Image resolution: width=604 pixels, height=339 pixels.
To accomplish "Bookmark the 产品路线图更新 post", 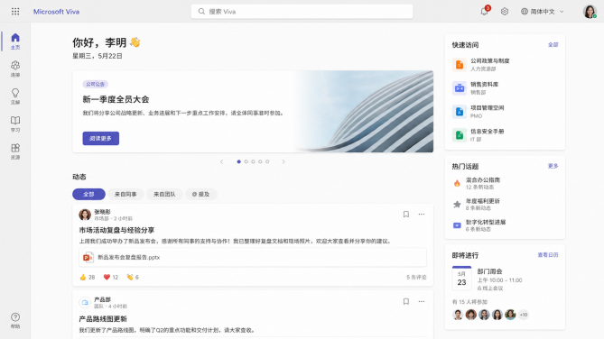I will coord(406,302).
